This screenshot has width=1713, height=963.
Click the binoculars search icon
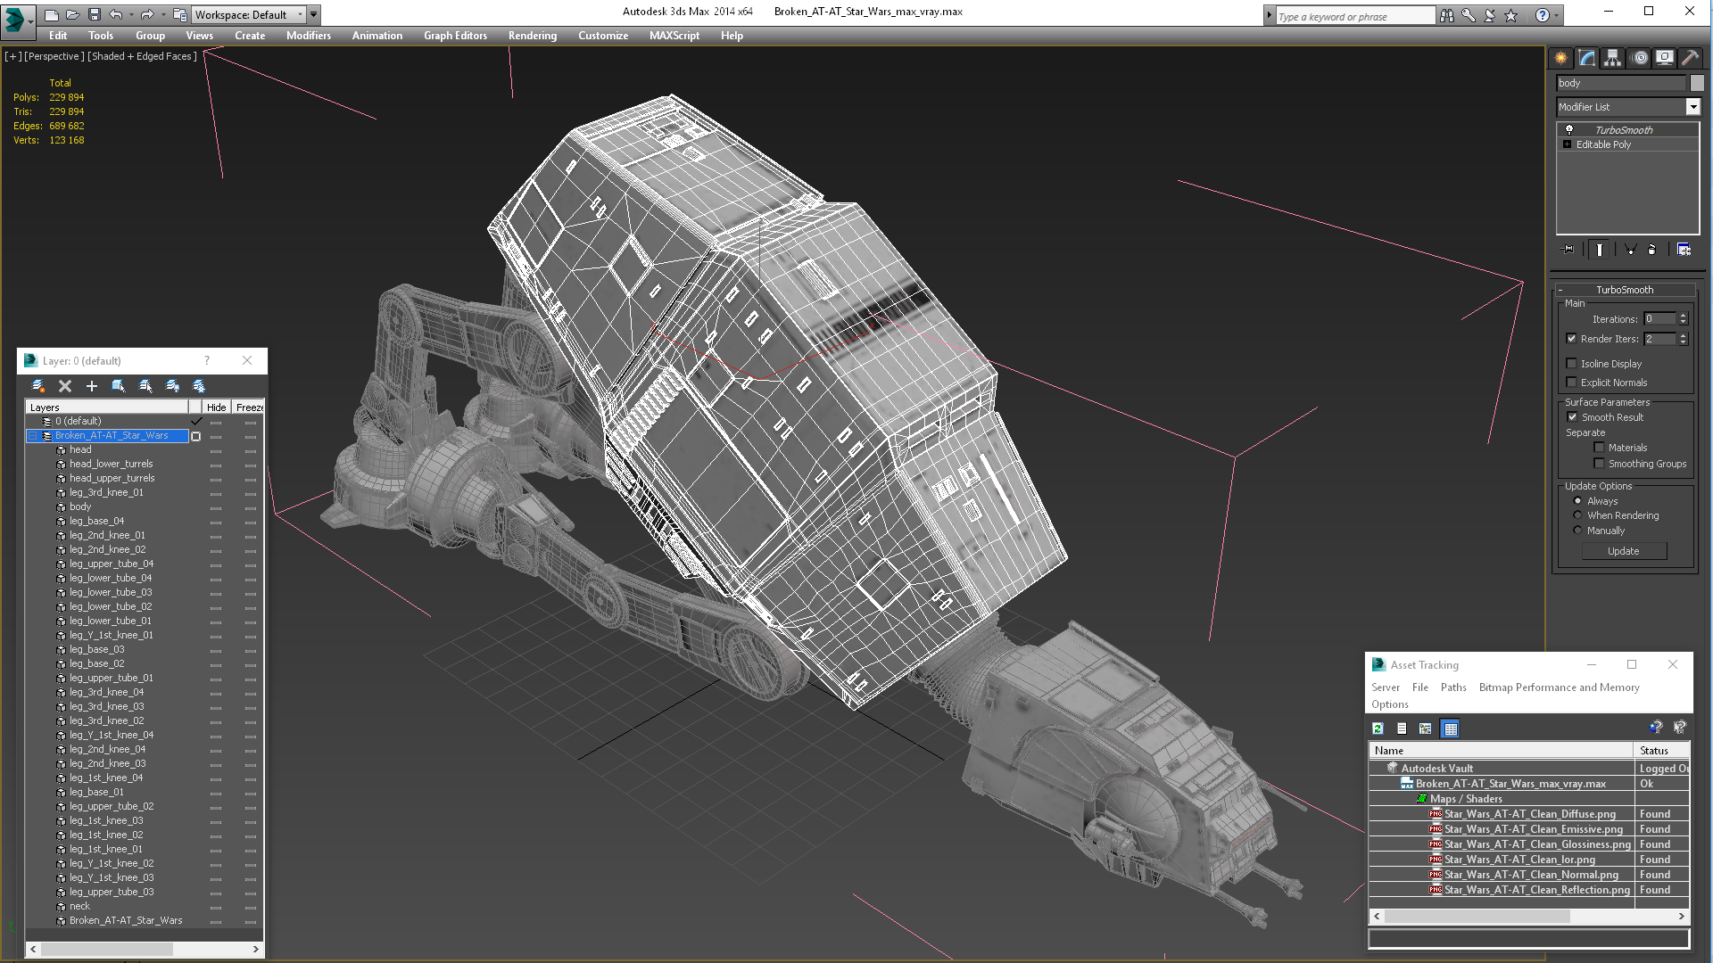pyautogui.click(x=1446, y=15)
